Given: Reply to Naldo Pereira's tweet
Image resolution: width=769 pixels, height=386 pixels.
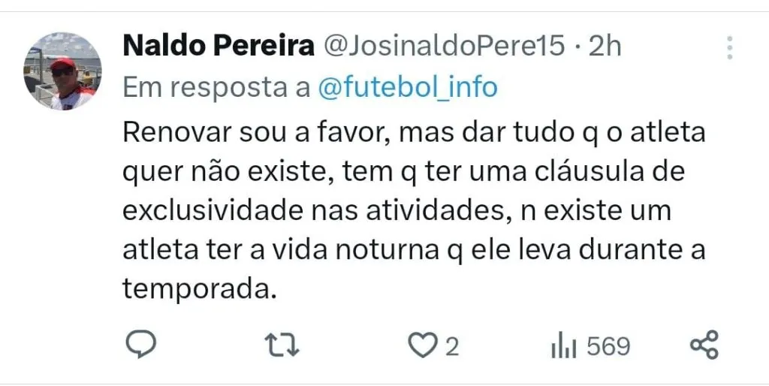Looking at the screenshot, I should point(139,345).
